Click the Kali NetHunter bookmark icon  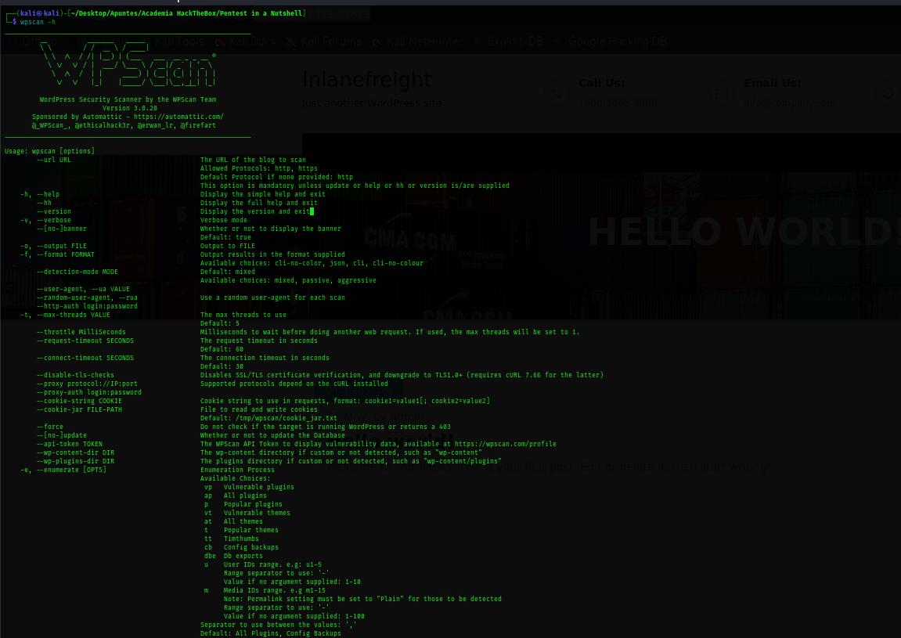(377, 41)
